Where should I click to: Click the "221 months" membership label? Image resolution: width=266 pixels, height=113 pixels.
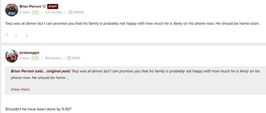tap(53, 12)
